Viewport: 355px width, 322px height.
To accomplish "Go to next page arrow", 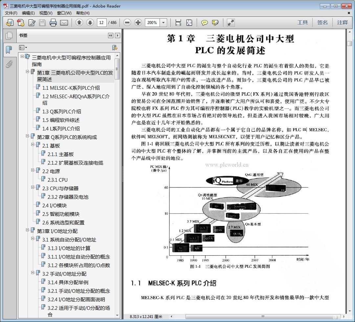I will (90, 23).
